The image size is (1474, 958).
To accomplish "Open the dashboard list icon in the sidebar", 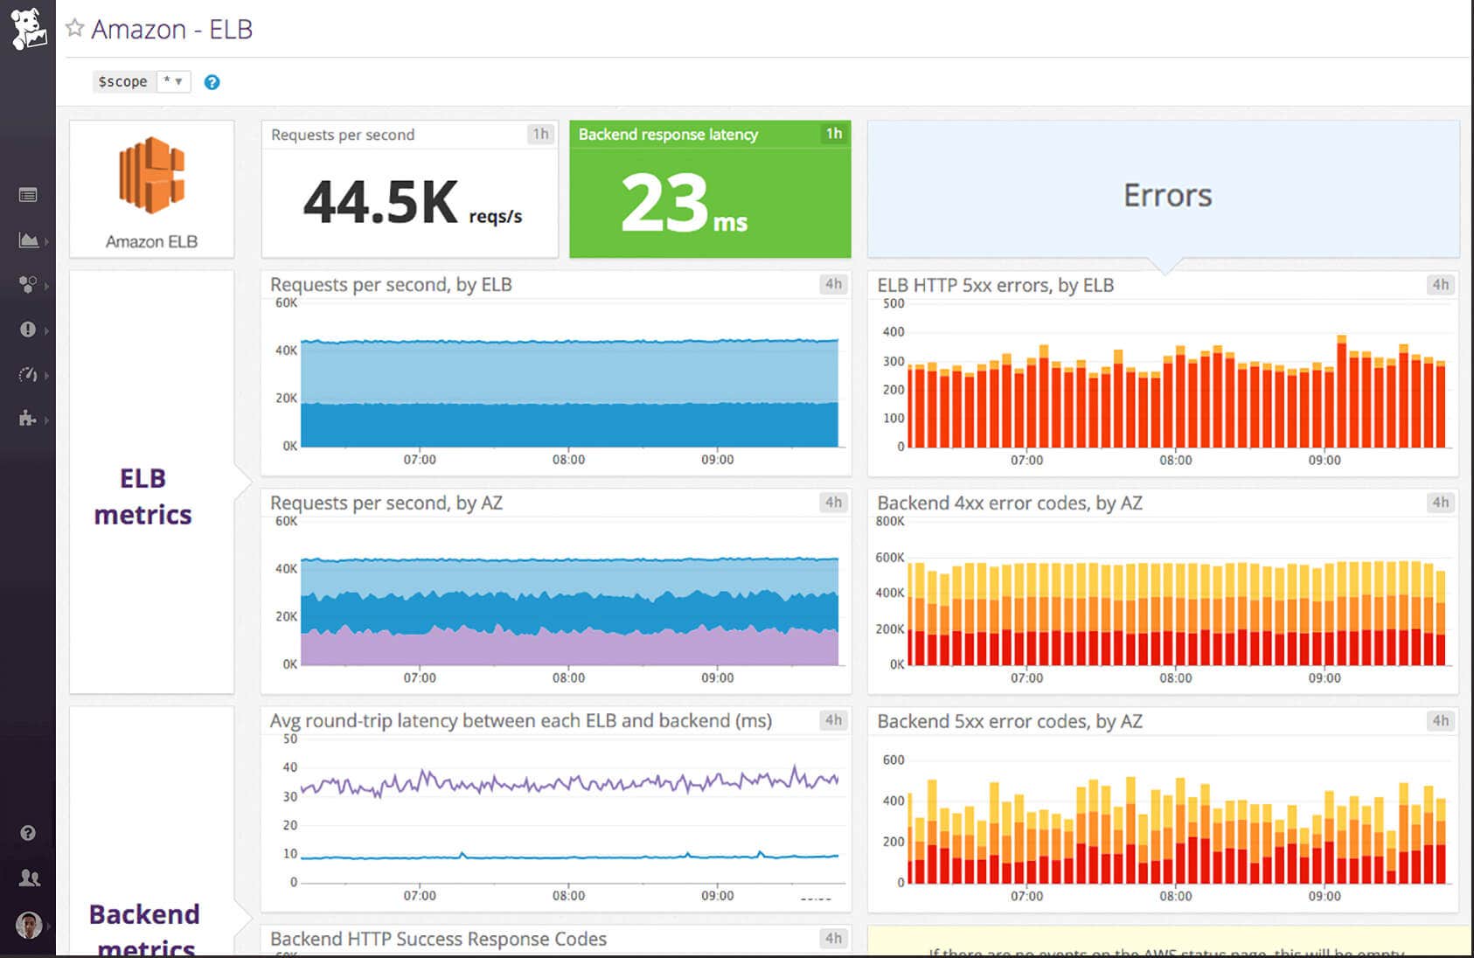I will point(27,194).
